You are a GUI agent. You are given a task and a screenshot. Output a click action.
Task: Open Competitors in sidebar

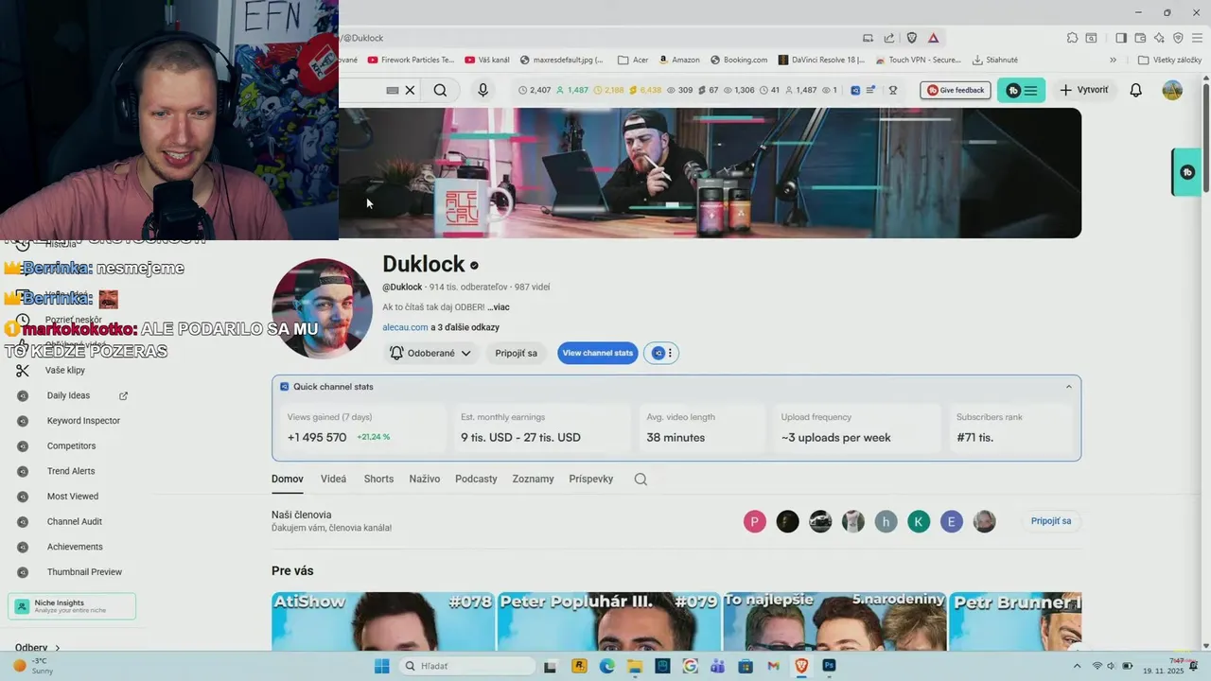tap(71, 445)
